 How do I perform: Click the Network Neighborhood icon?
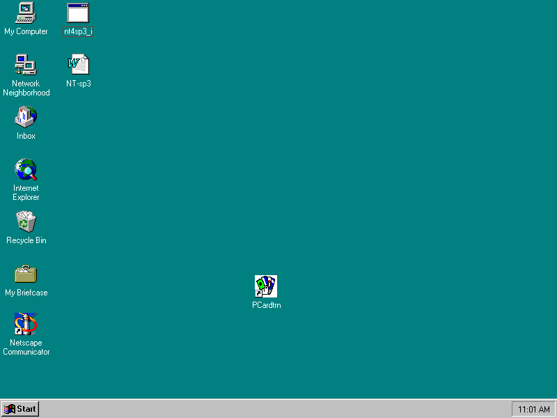click(x=26, y=65)
